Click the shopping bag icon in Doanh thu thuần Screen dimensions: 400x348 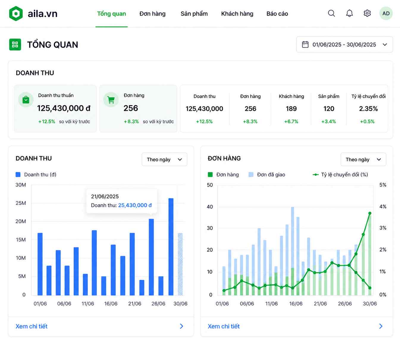26,100
